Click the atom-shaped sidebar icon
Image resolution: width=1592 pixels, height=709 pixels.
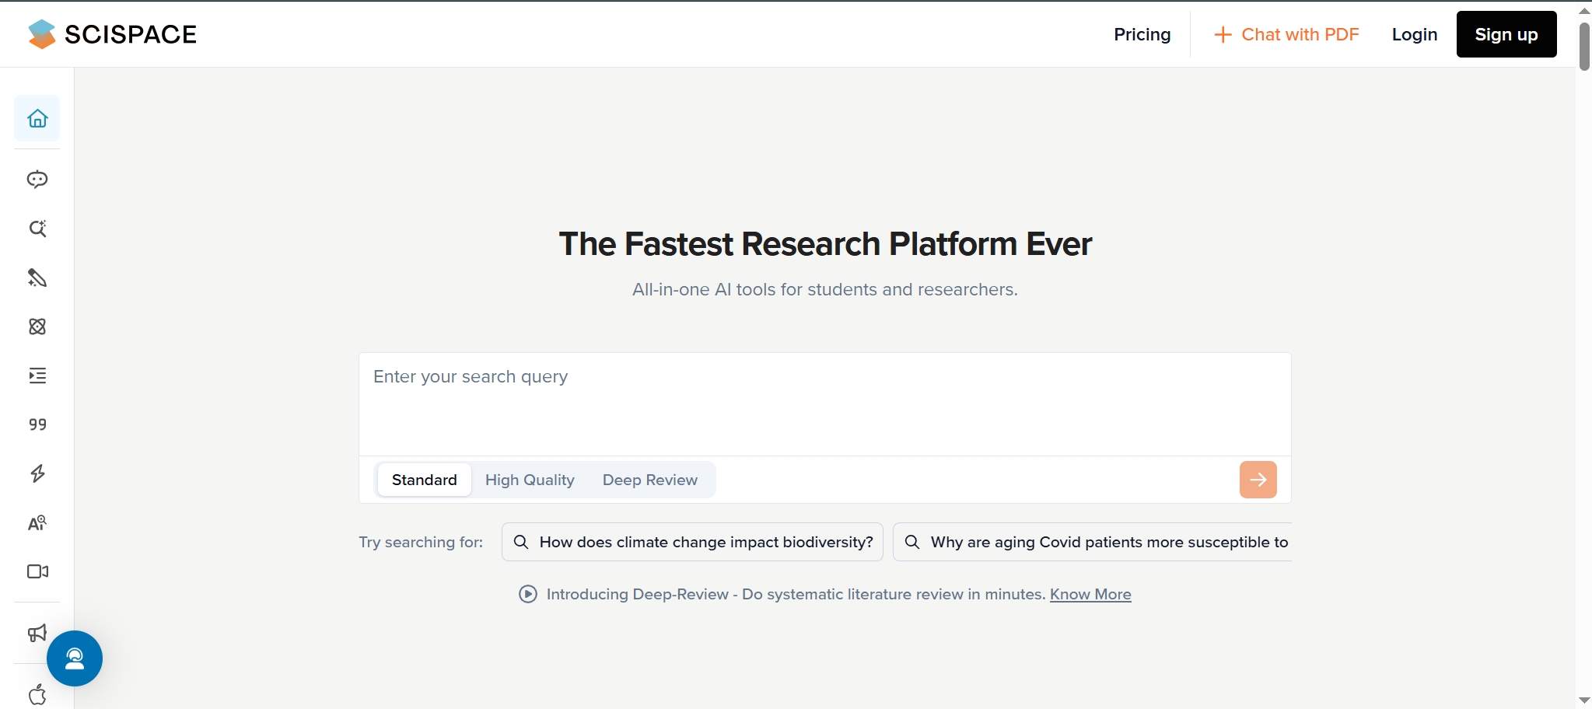click(x=37, y=327)
